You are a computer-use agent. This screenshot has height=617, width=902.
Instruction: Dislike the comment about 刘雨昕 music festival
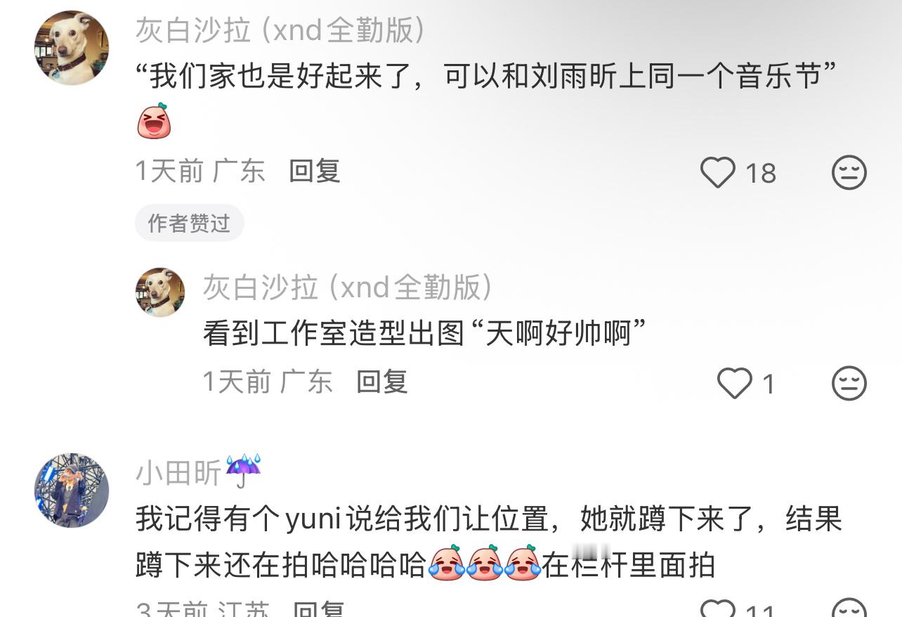click(x=849, y=172)
